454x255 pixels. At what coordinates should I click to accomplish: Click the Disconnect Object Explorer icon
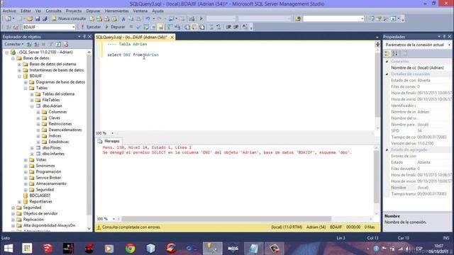[36, 44]
